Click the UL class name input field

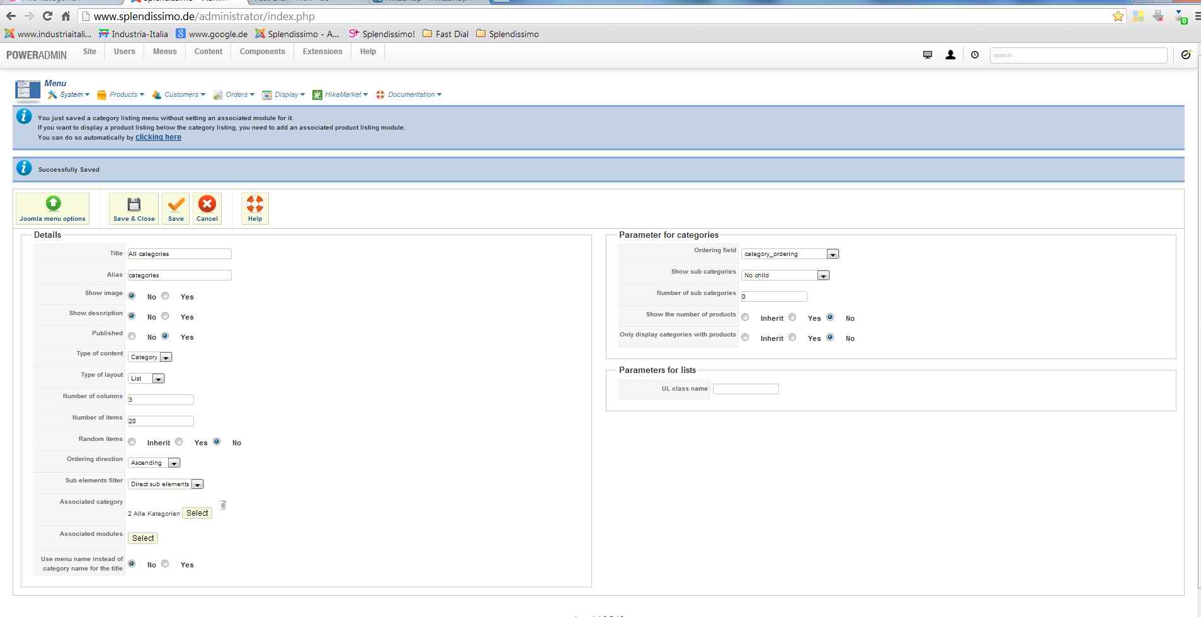[x=746, y=389]
